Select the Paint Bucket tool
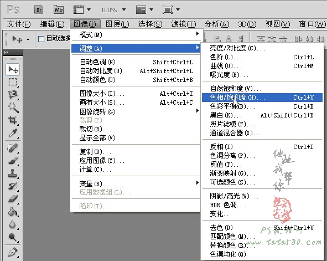 (x=13, y=212)
